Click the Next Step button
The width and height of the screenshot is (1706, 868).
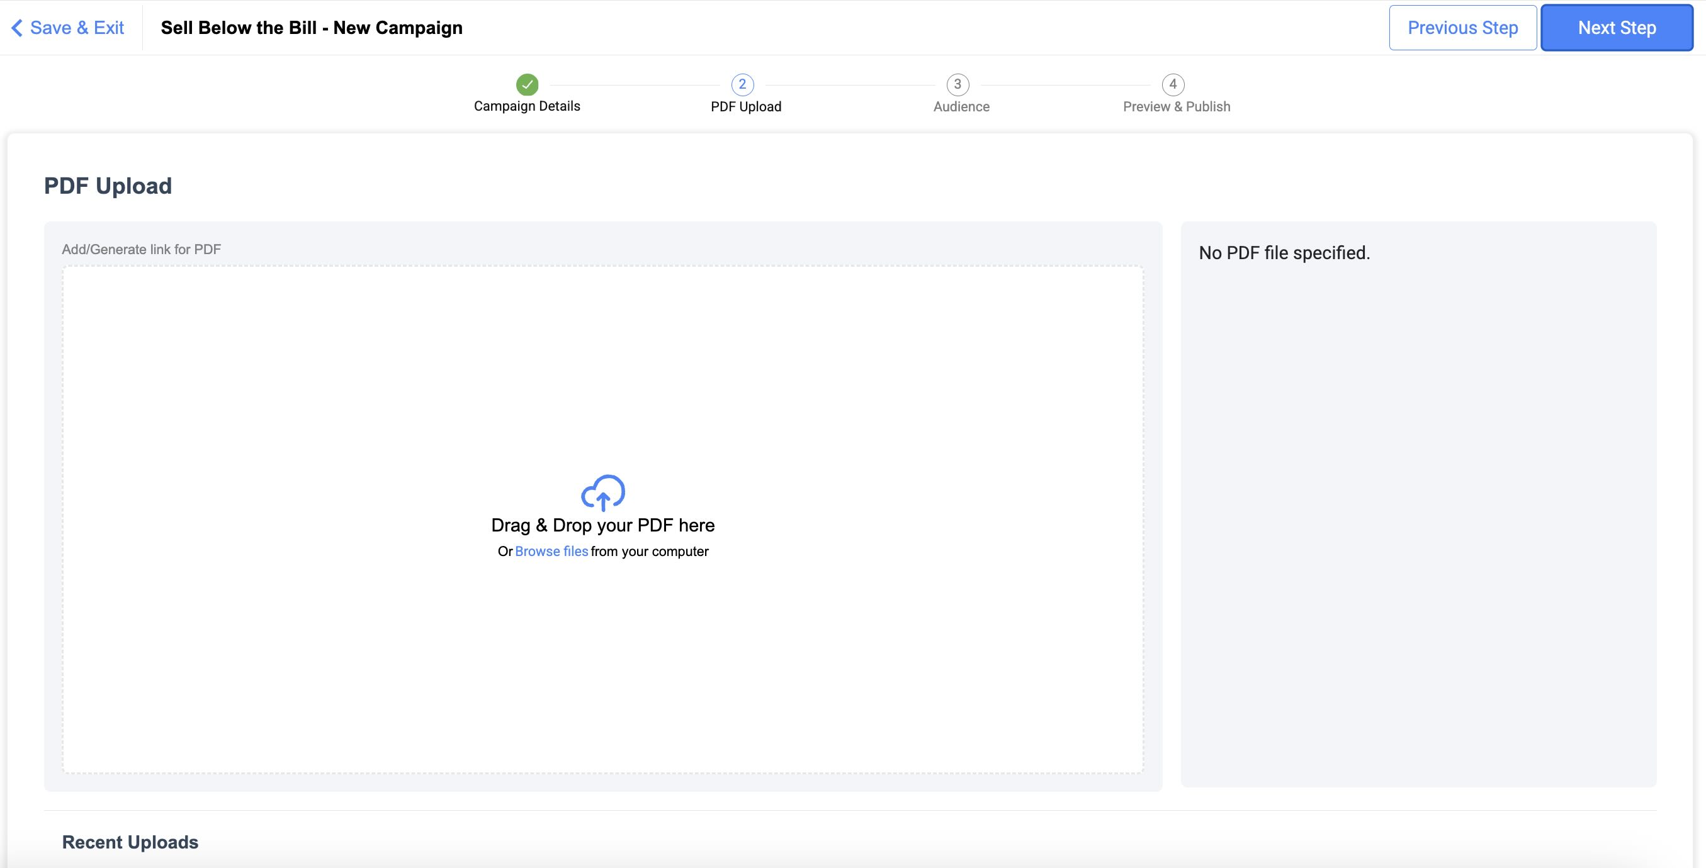tap(1617, 28)
